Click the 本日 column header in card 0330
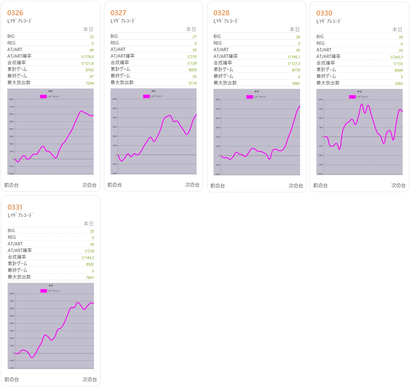 coord(397,30)
